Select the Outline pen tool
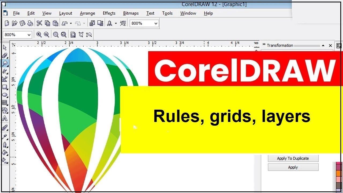 (x=5, y=145)
